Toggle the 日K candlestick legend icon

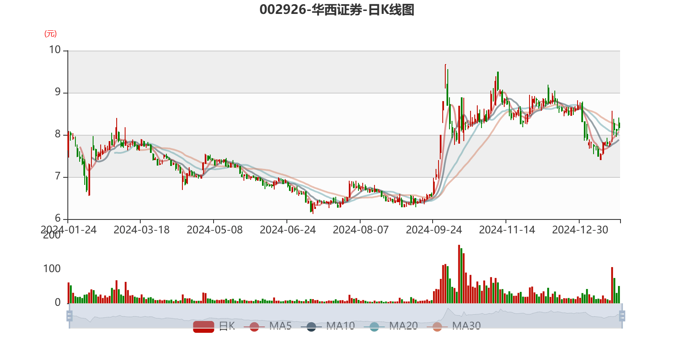(203, 326)
